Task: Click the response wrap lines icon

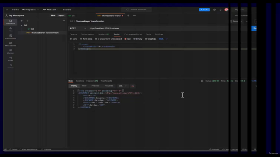Action: pyautogui.click(x=133, y=86)
